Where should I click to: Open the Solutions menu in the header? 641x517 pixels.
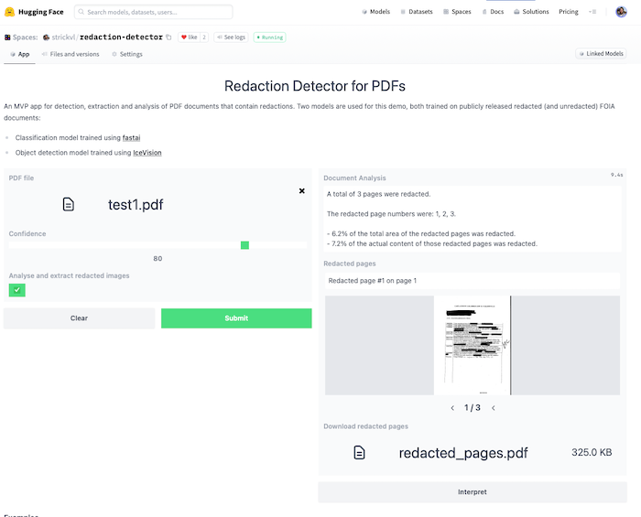531,12
